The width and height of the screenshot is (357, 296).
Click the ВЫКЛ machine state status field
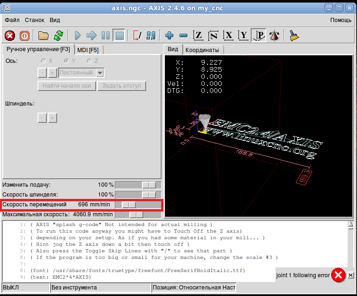pyautogui.click(x=26, y=288)
